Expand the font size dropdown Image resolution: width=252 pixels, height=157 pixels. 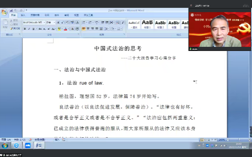54,23
